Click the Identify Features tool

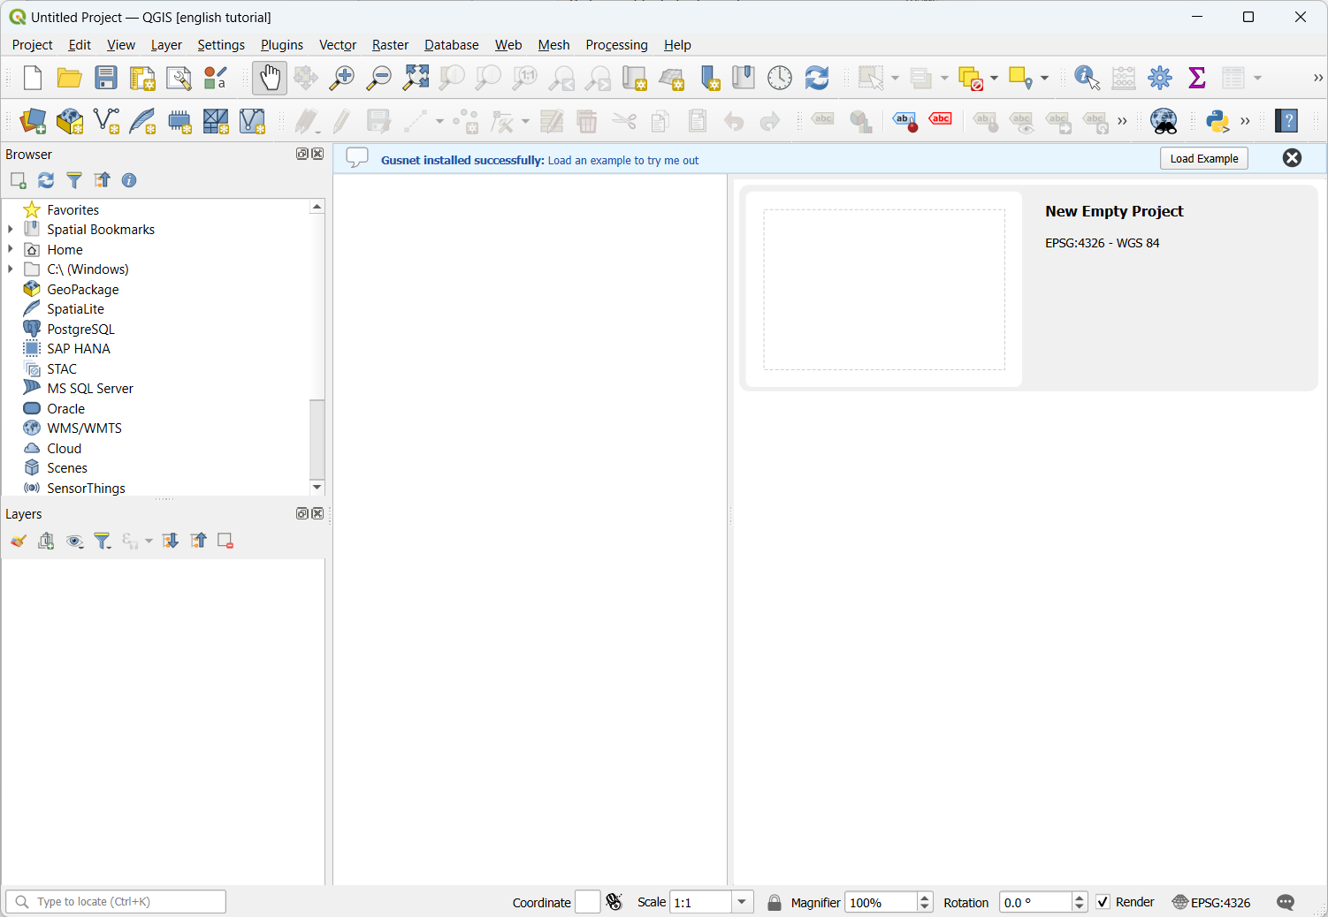click(x=1087, y=78)
